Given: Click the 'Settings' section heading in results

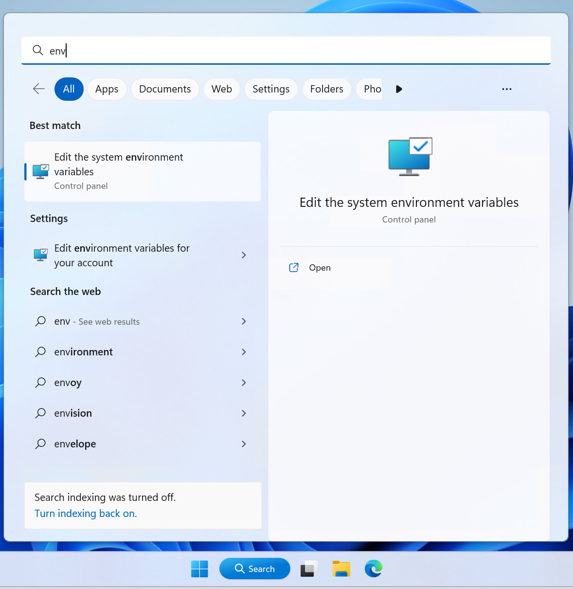Looking at the screenshot, I should [x=49, y=219].
